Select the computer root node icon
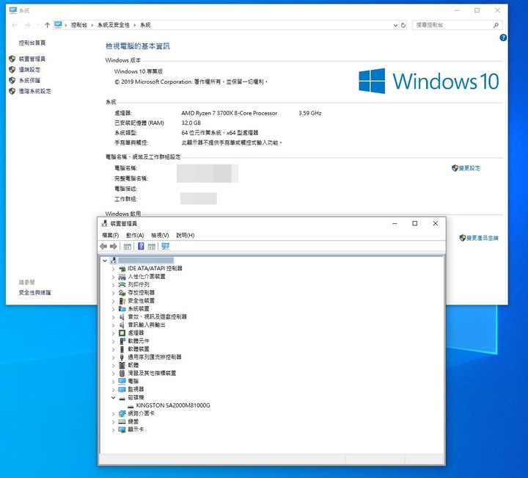 coord(113,260)
